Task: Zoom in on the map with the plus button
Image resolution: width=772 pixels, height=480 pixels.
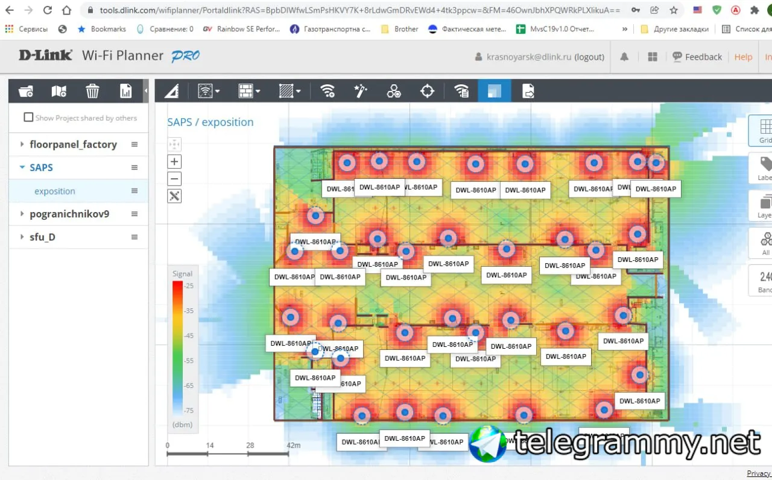Action: 174,161
